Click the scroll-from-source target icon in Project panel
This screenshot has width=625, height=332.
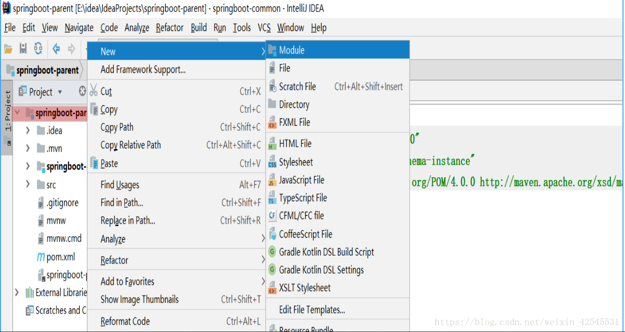pos(82,91)
